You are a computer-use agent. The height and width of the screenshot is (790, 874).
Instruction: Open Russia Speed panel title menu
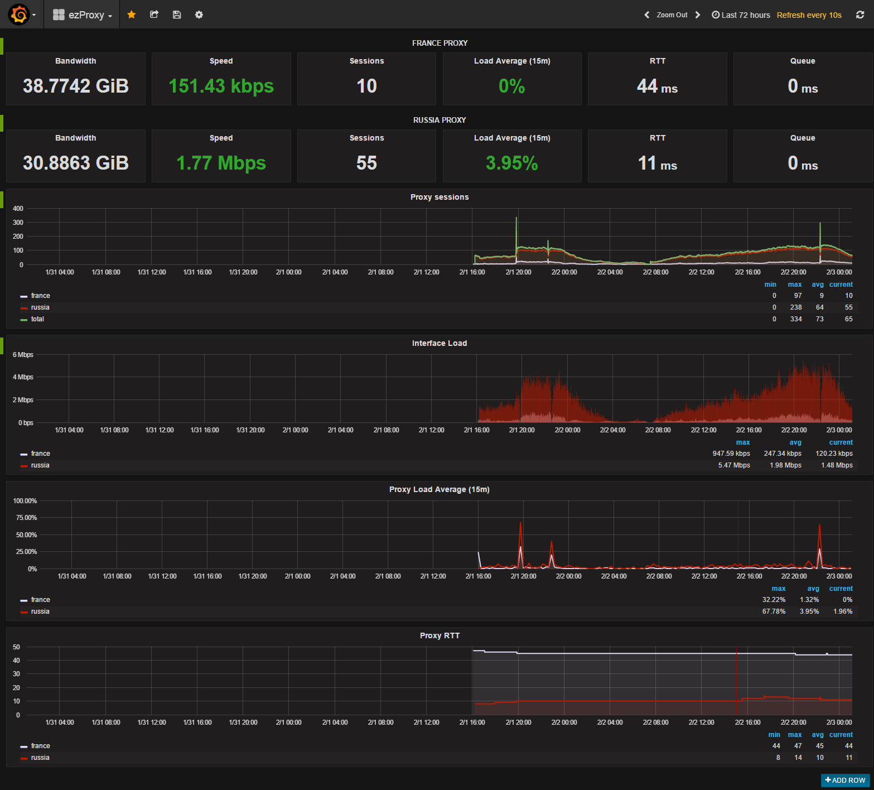coord(221,138)
